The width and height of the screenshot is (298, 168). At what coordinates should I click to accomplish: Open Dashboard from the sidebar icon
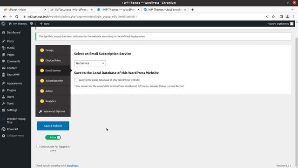(3, 32)
